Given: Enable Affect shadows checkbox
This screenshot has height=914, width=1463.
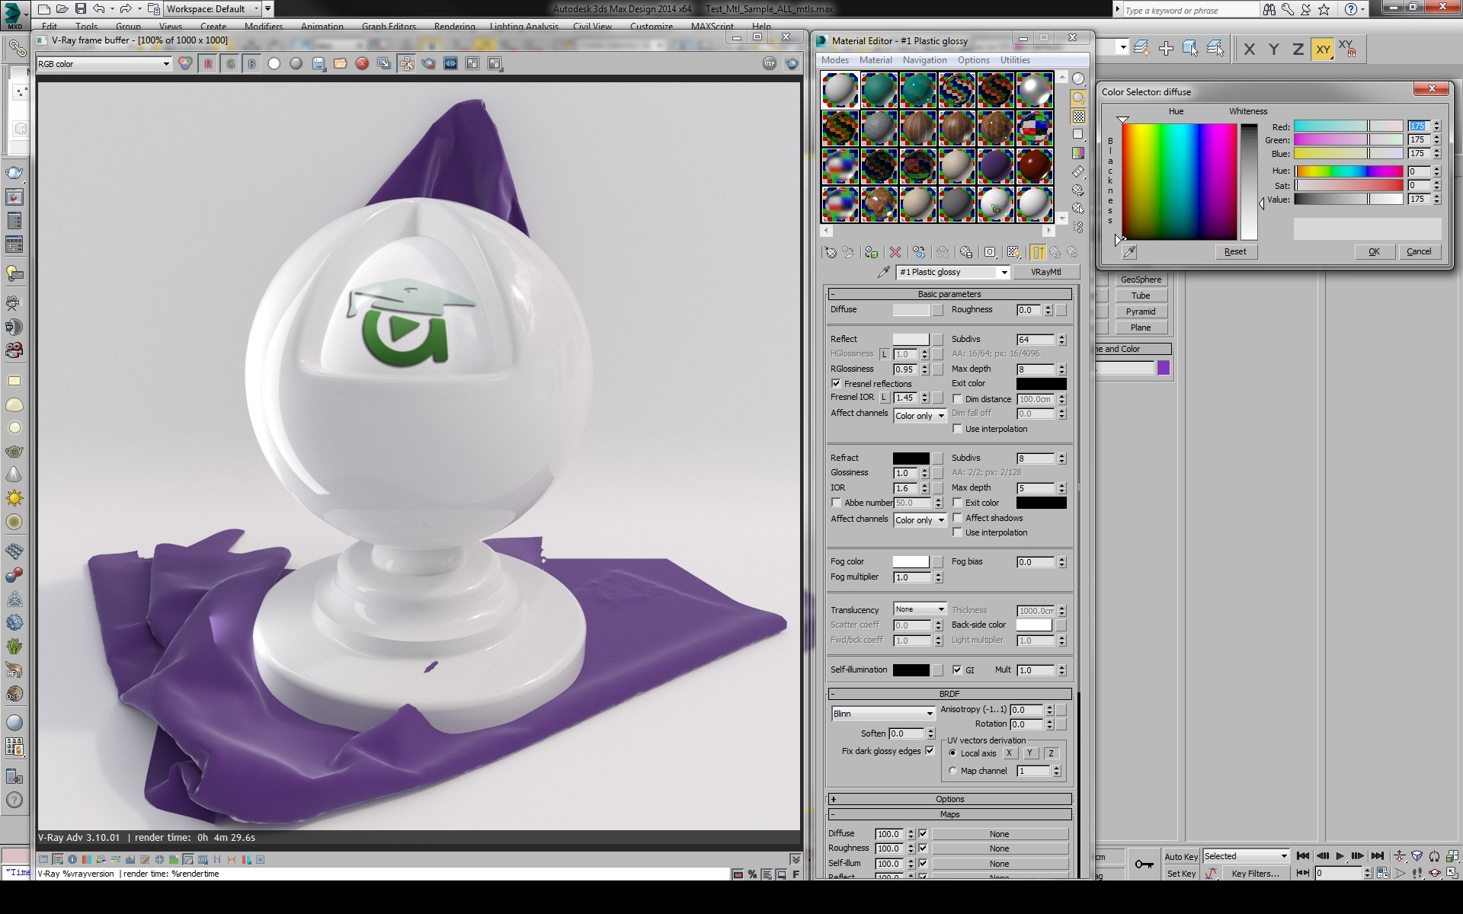Looking at the screenshot, I should (958, 518).
